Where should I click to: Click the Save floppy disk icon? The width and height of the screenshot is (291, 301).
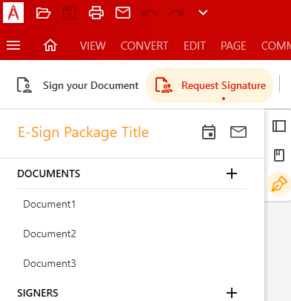70,13
